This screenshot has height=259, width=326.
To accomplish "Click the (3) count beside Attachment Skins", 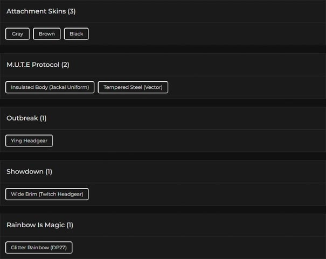I will [72, 11].
